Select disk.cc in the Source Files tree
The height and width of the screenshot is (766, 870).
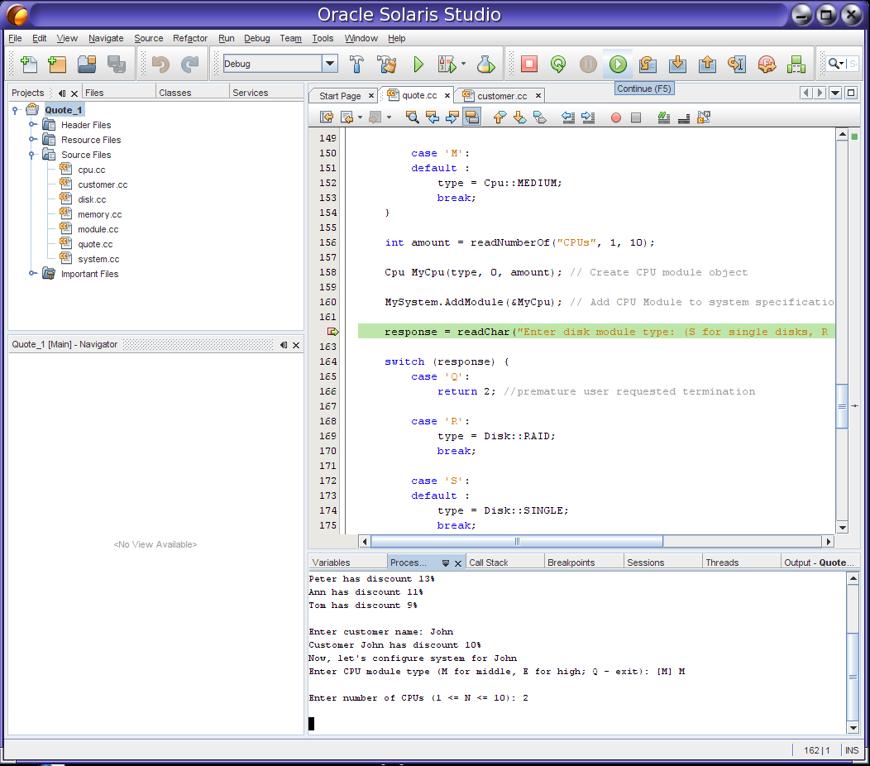pos(92,199)
